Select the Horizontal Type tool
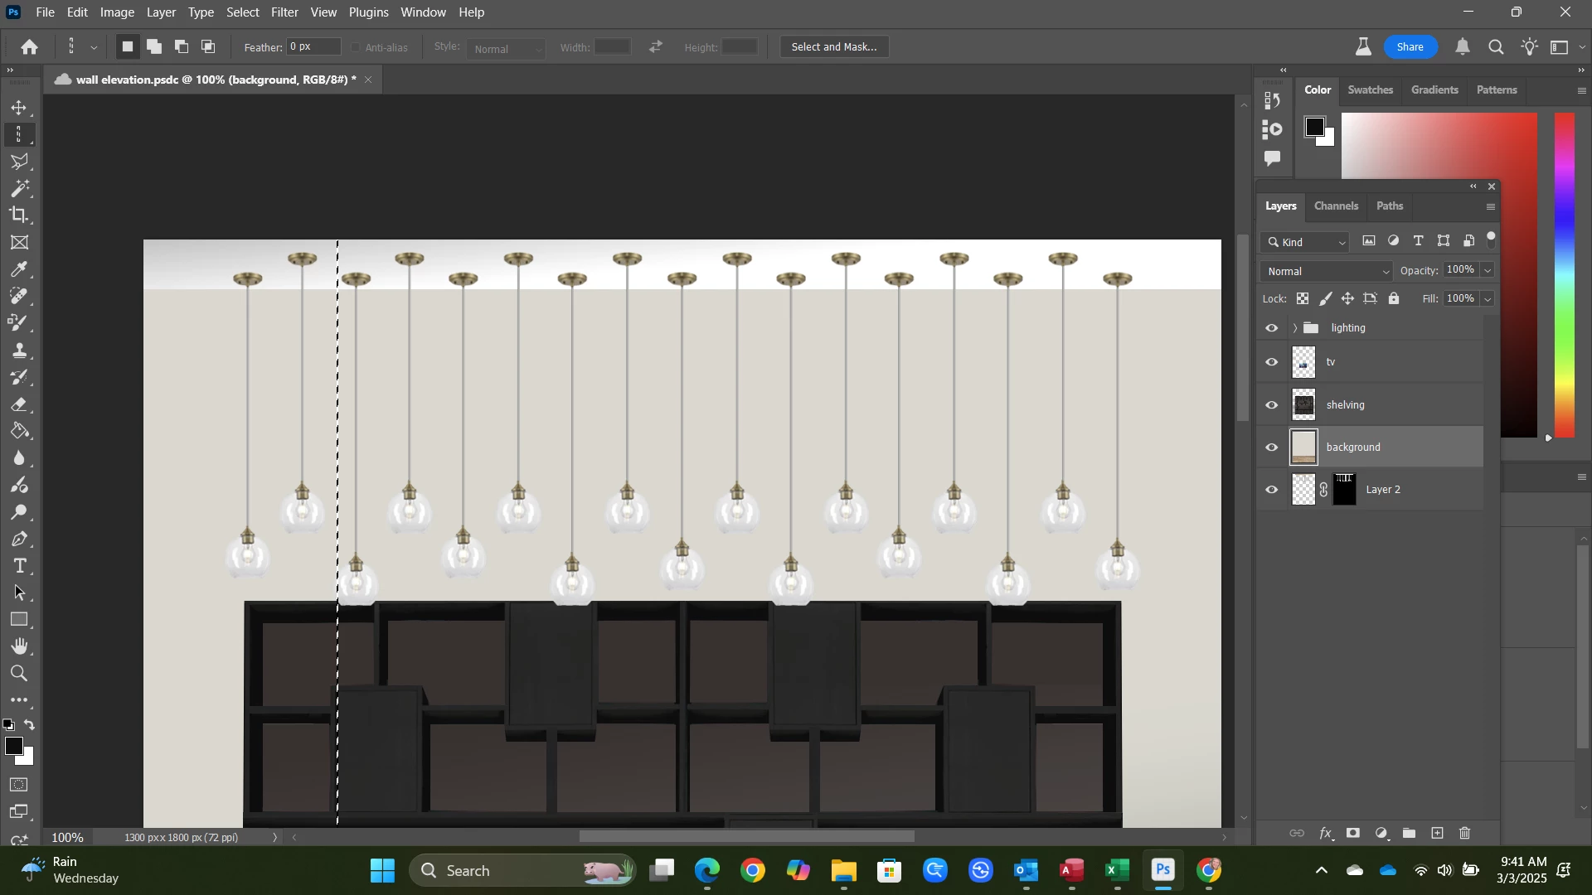This screenshot has height=895, width=1592. (19, 567)
